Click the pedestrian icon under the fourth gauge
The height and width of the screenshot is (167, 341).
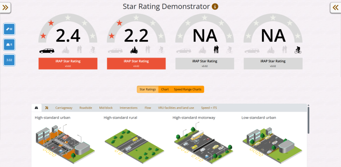(x=285, y=50)
